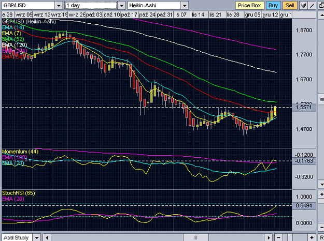The image size is (324, 241).
Task: Click the GBP/USD (Heikin-Ashi) chart label
Action: coord(29,21)
